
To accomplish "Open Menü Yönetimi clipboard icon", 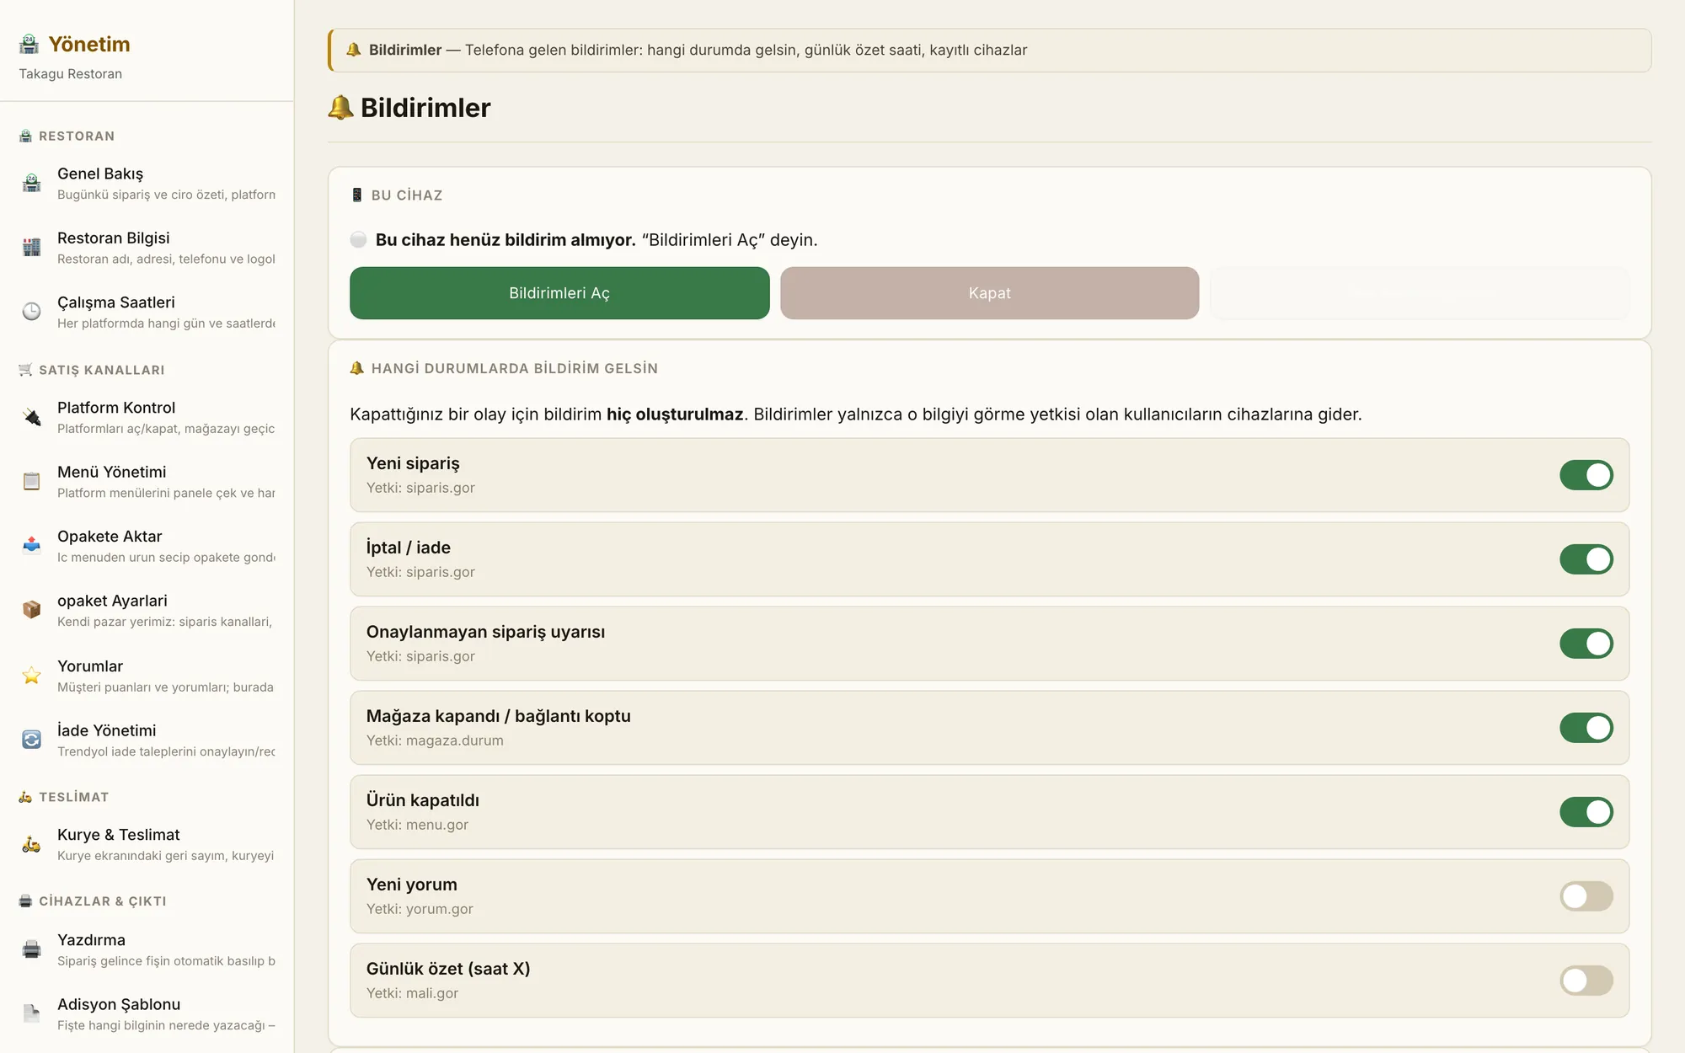I will (31, 482).
